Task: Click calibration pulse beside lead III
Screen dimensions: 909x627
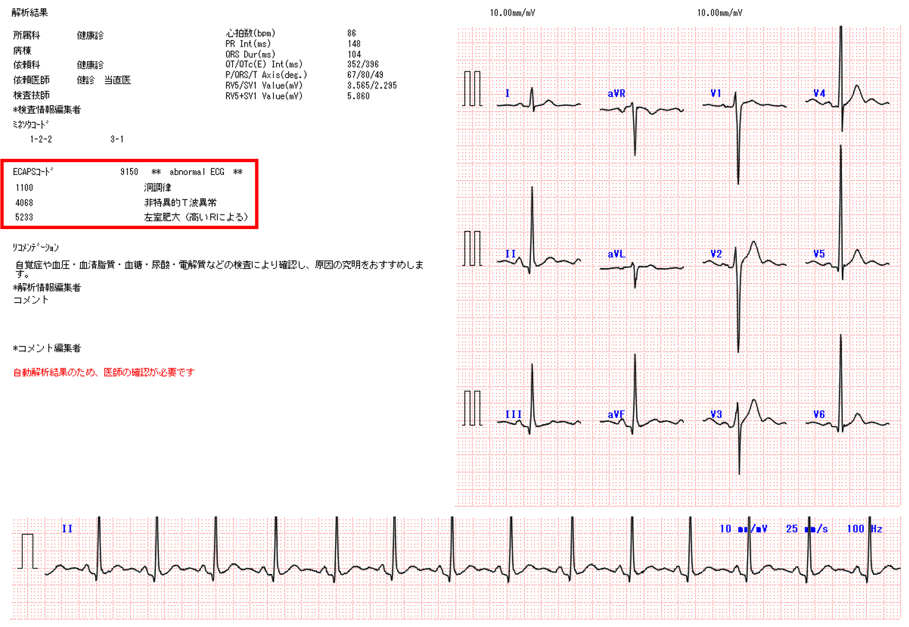Action: (472, 409)
